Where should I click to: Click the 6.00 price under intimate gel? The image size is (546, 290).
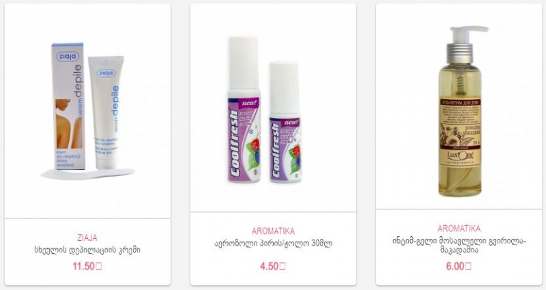tap(459, 266)
